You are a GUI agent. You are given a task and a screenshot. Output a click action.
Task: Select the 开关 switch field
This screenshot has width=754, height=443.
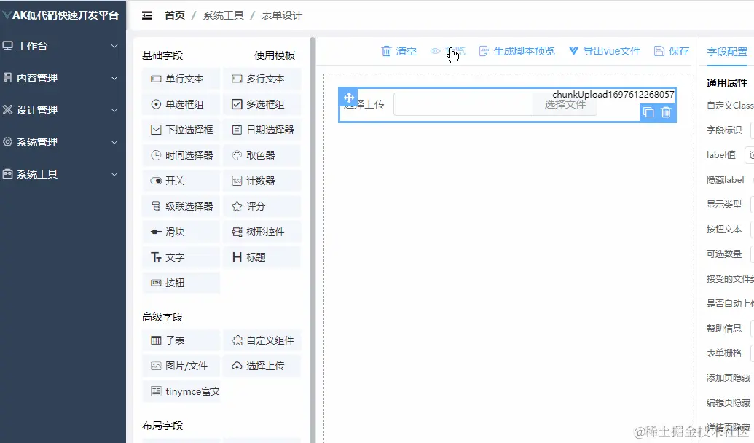181,181
